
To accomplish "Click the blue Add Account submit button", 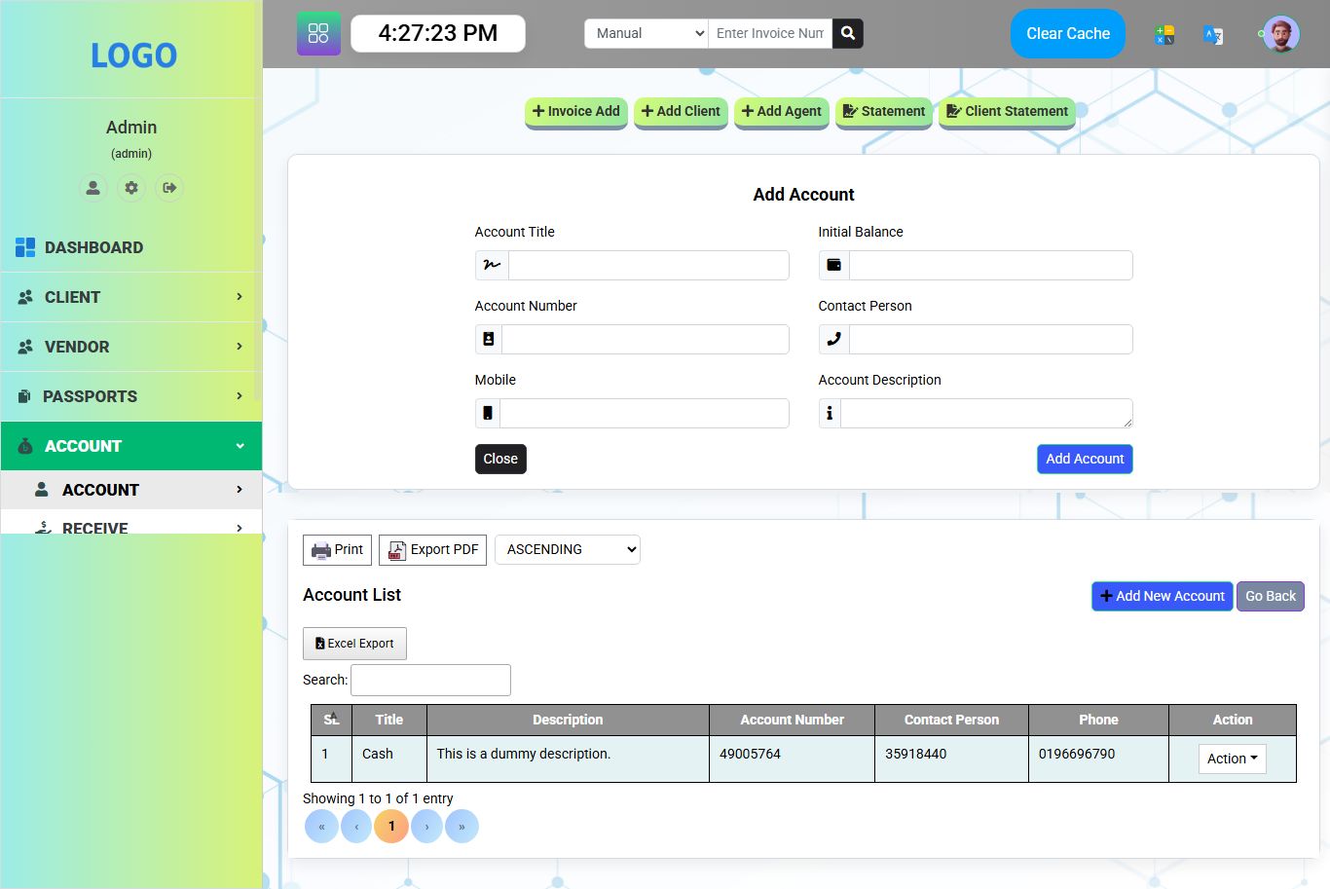I will 1084,459.
